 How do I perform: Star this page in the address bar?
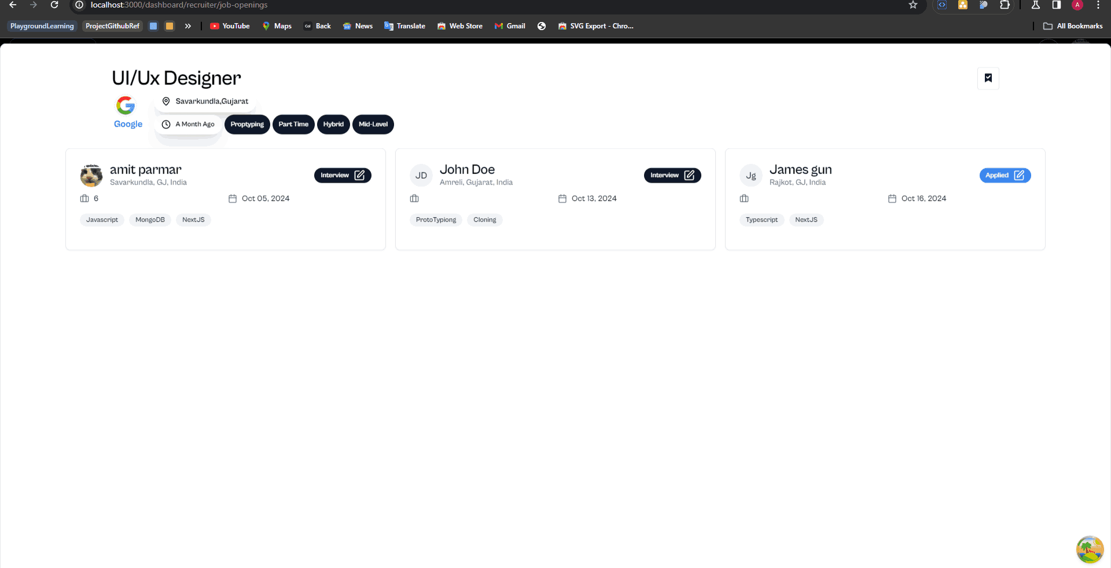click(913, 5)
